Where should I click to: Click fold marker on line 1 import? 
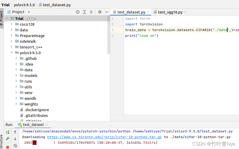(x=124, y=18)
